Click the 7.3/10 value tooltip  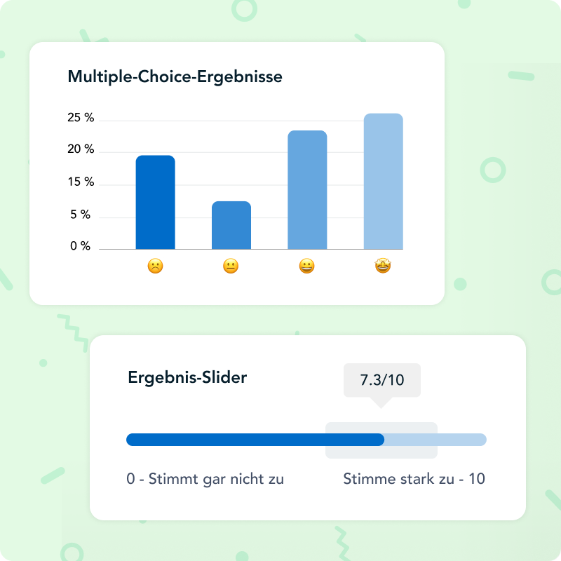[381, 381]
